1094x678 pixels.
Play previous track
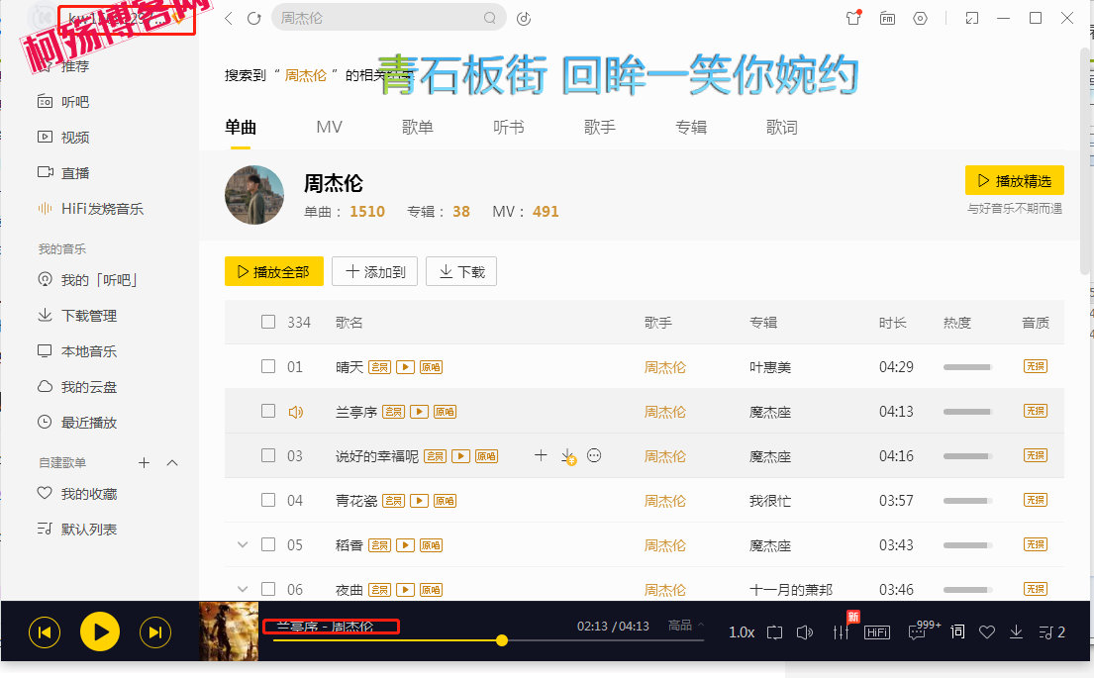coord(45,632)
